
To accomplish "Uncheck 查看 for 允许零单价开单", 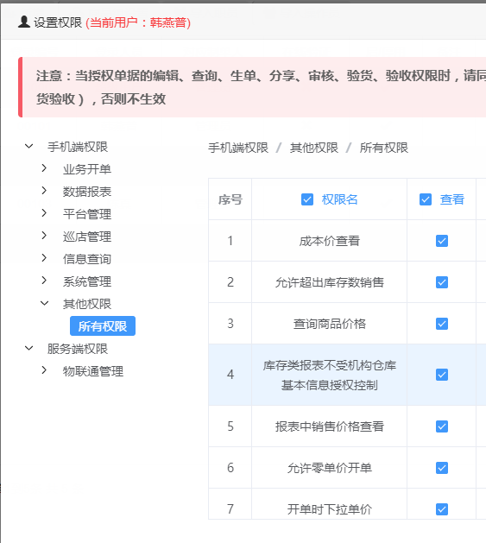I will (442, 468).
